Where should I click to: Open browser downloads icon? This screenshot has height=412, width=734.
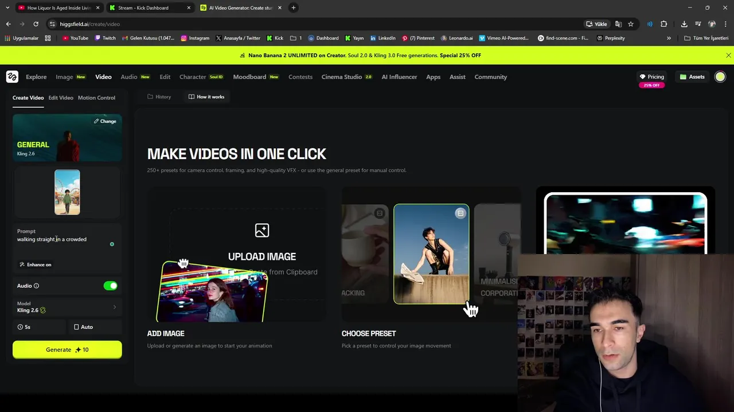(684, 24)
